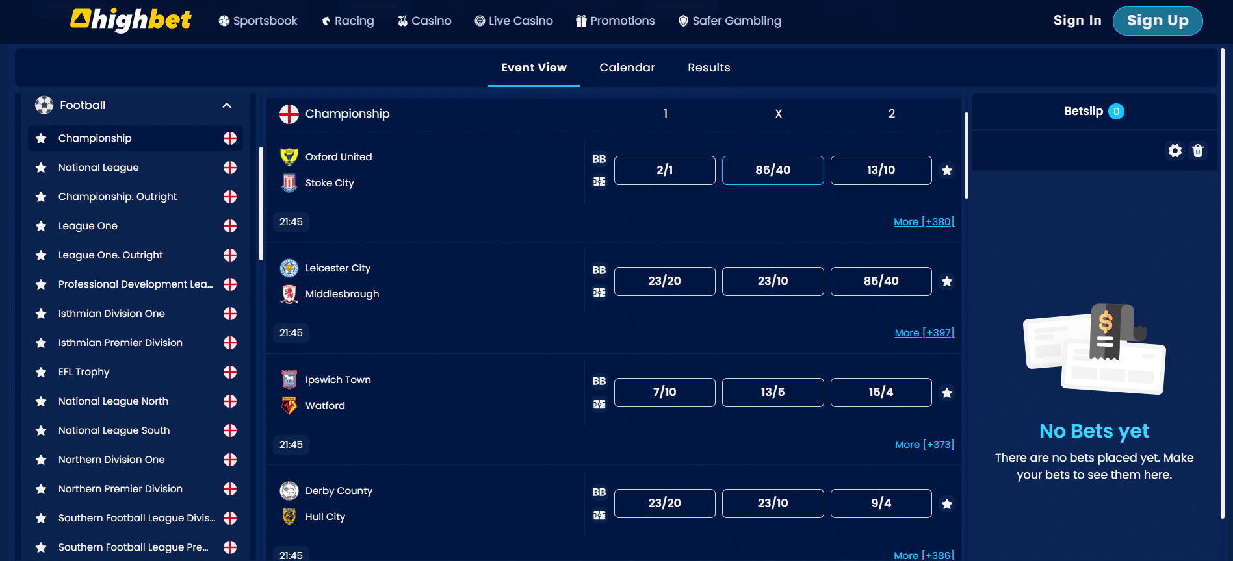Click the England flag next to EFL Trophy
The image size is (1233, 561).
[x=230, y=372]
